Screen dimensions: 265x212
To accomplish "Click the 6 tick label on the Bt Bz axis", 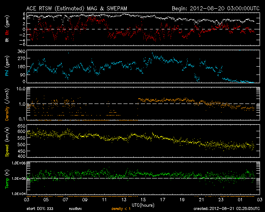I will point(24,14).
